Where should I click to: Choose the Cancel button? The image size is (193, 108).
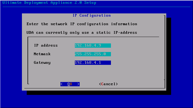(x=108, y=84)
